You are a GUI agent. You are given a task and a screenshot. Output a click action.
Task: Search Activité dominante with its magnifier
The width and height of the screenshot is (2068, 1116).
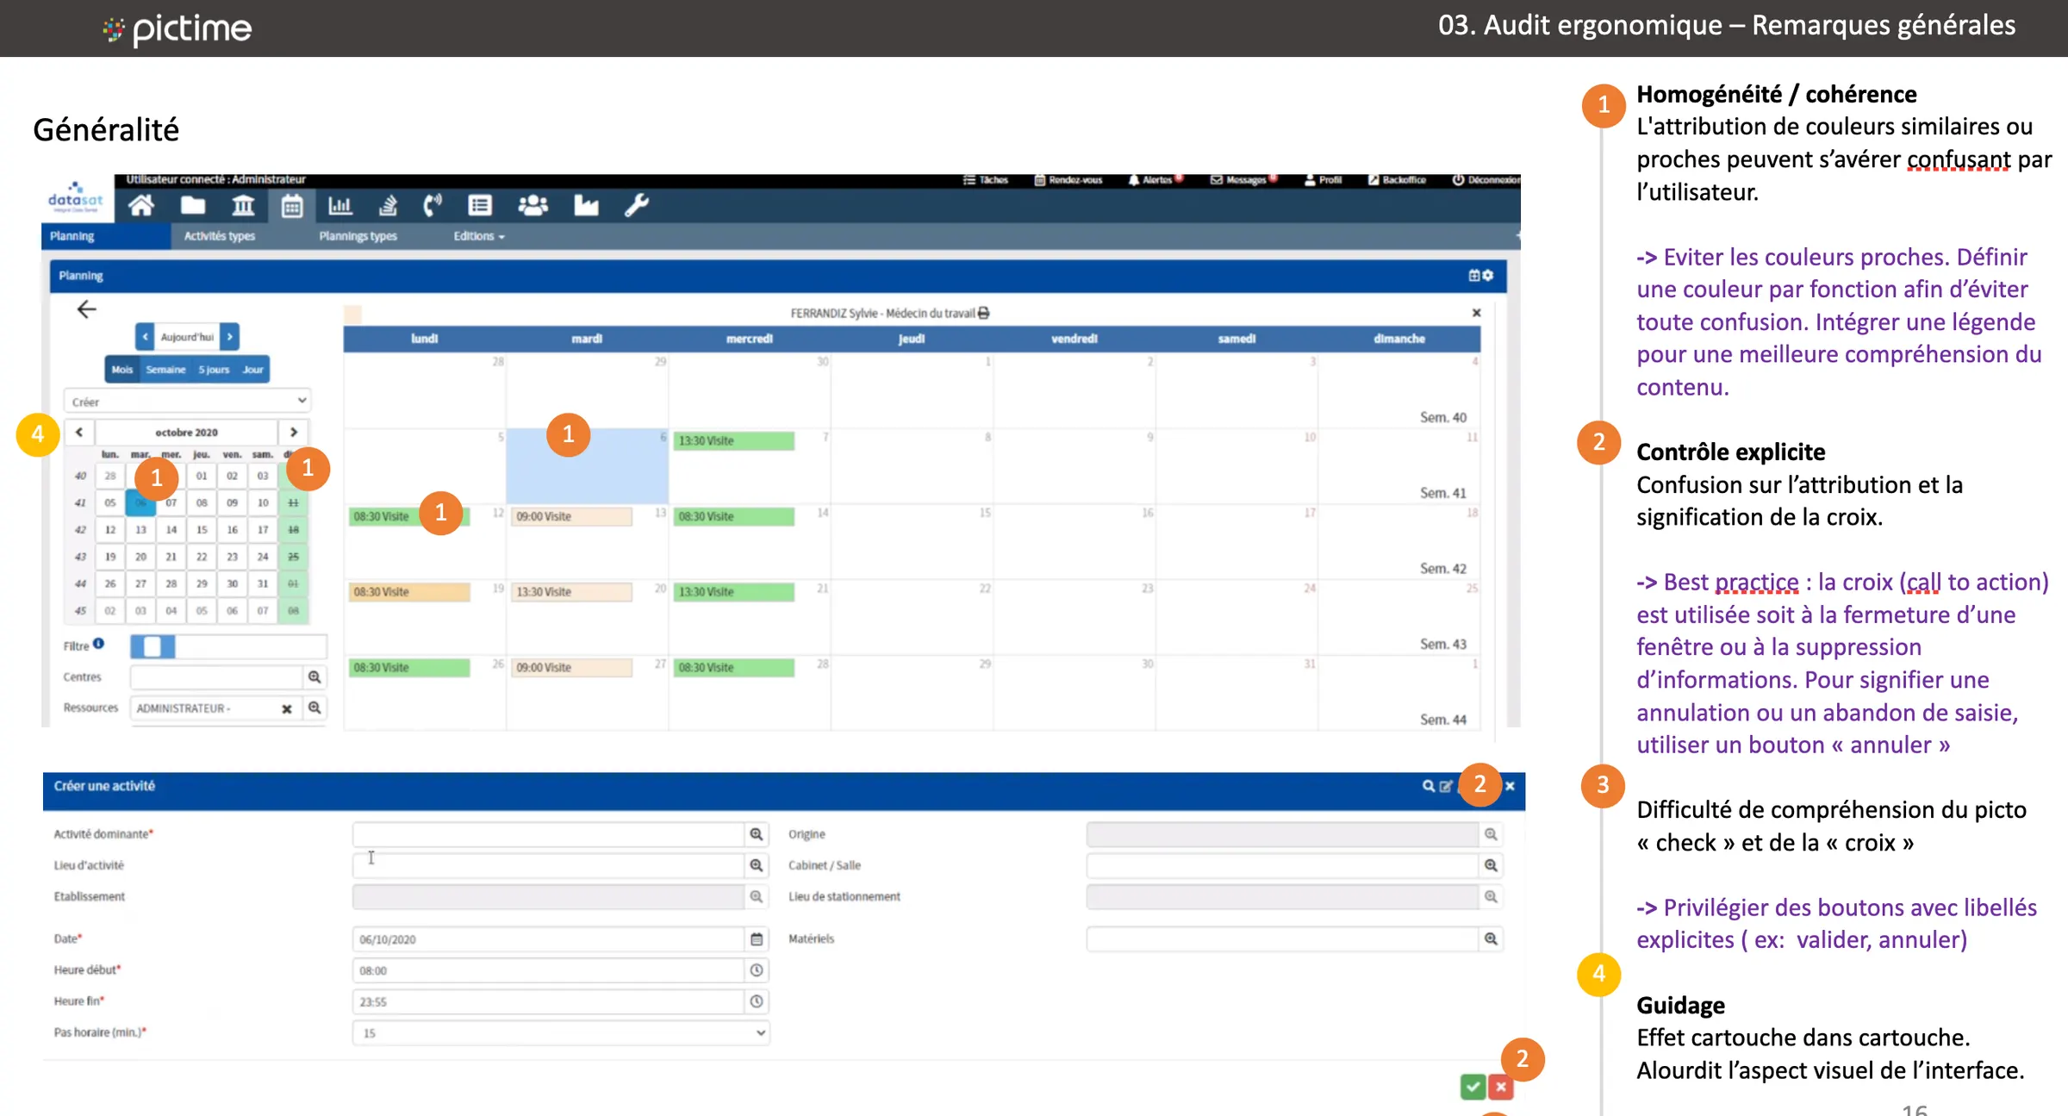(757, 834)
